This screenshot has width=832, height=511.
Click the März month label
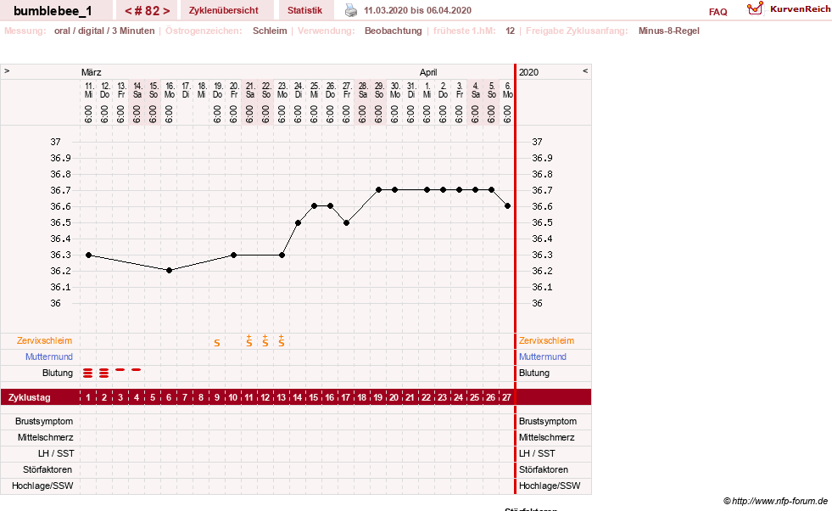point(92,72)
